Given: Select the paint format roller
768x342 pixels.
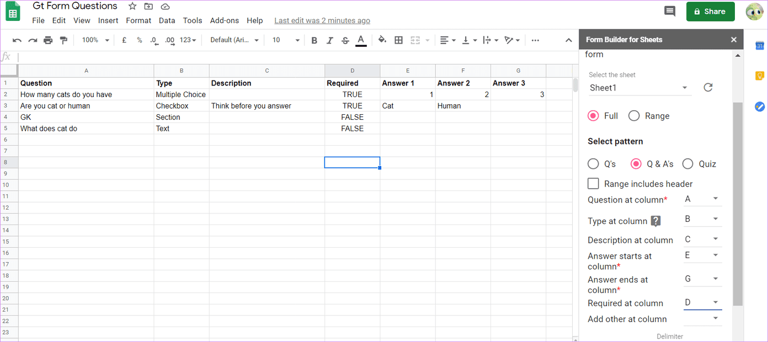Looking at the screenshot, I should (63, 40).
